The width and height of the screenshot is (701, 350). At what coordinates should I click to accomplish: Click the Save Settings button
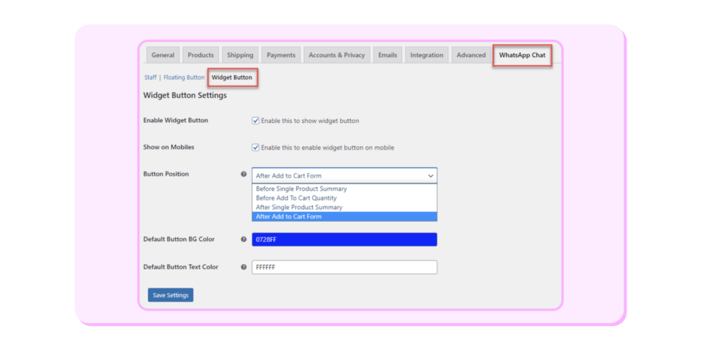tap(170, 295)
